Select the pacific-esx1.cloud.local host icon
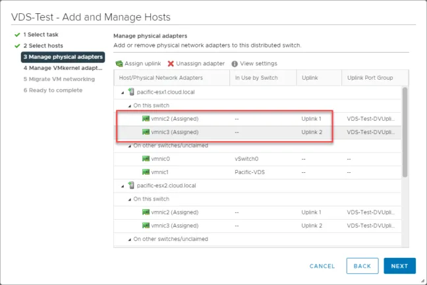This screenshot has width=427, height=285. click(x=131, y=92)
